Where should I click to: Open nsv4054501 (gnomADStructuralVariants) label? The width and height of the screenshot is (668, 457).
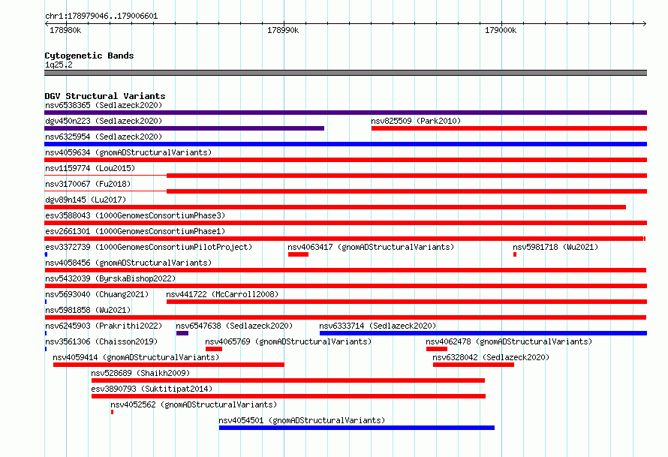pyautogui.click(x=302, y=420)
